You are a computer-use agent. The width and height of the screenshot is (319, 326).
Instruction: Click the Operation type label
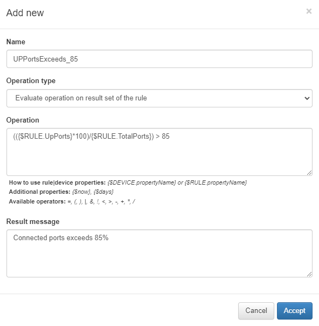tap(31, 80)
